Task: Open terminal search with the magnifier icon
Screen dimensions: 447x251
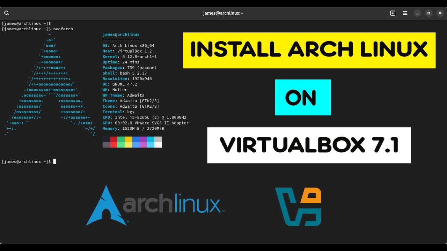Action: (x=7, y=13)
